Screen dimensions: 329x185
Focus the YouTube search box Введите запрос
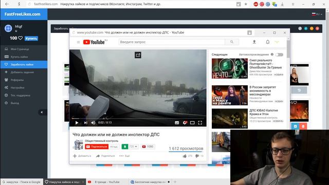point(172,42)
